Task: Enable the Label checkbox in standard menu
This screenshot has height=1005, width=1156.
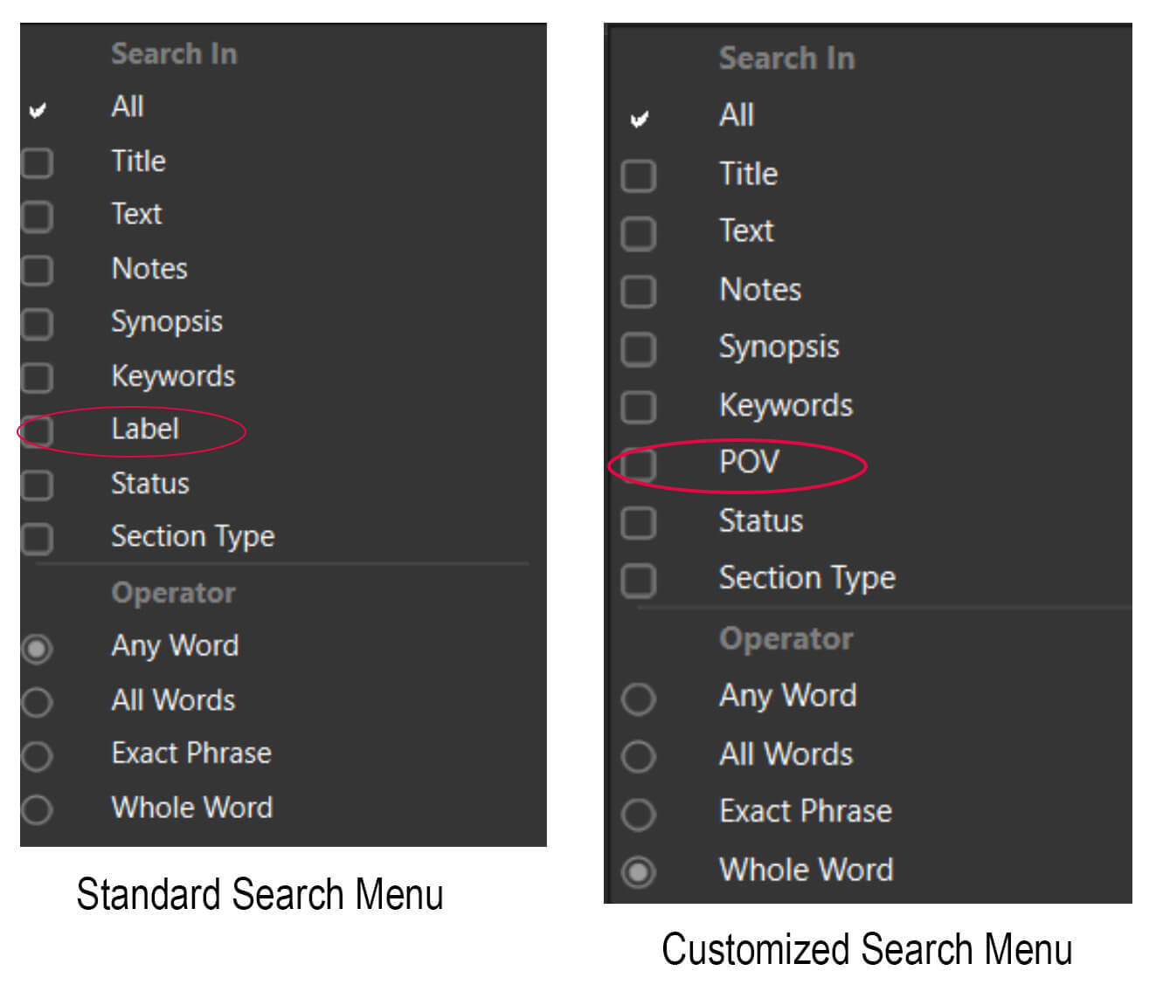Action: tap(38, 430)
